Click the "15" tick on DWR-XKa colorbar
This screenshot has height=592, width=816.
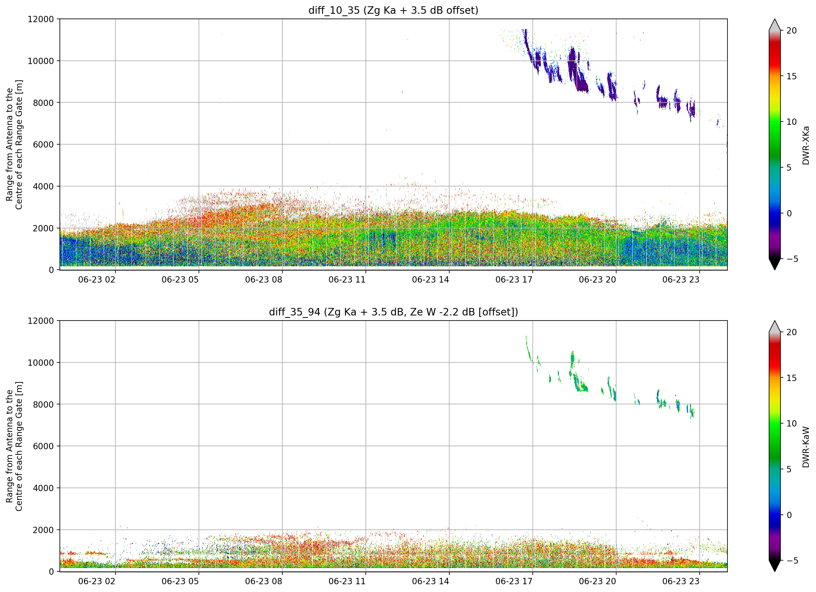[791, 76]
